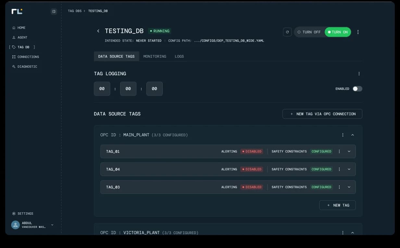Refresh the database status
This screenshot has height=248, width=400.
coord(287,32)
